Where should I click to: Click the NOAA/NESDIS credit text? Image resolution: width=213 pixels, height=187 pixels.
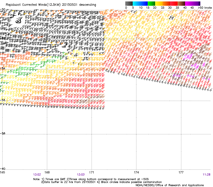(170, 185)
